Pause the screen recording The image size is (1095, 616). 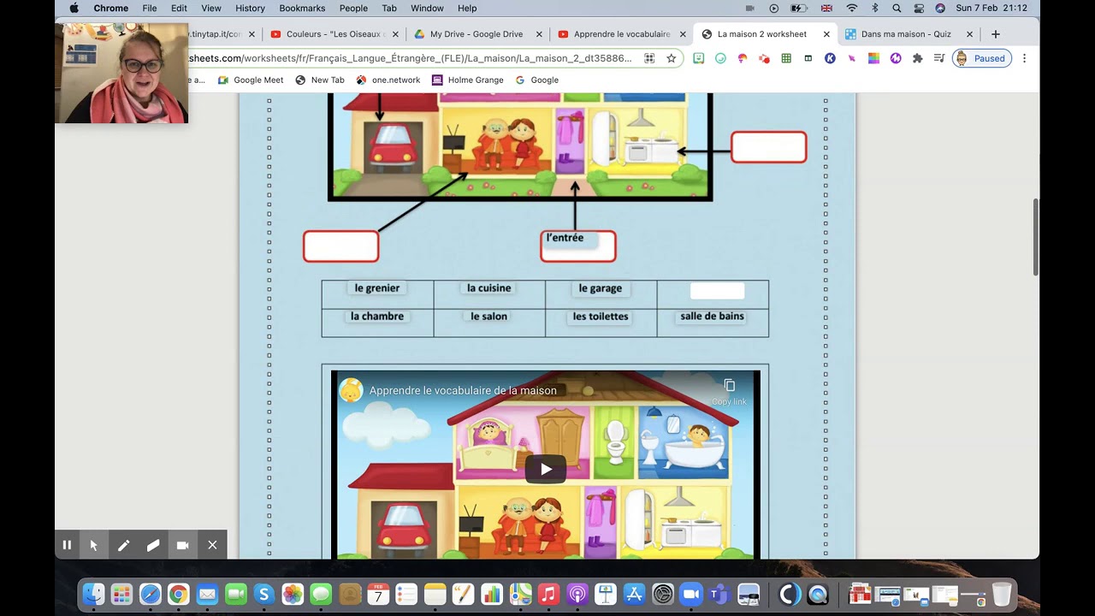[67, 545]
